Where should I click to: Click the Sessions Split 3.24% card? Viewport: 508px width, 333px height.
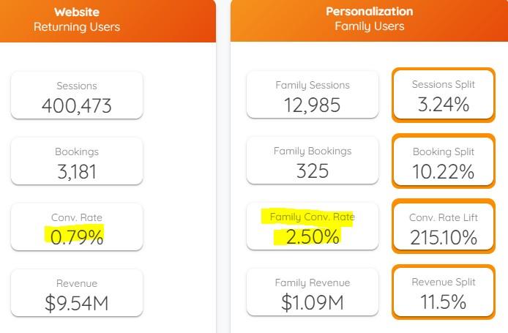tap(443, 94)
